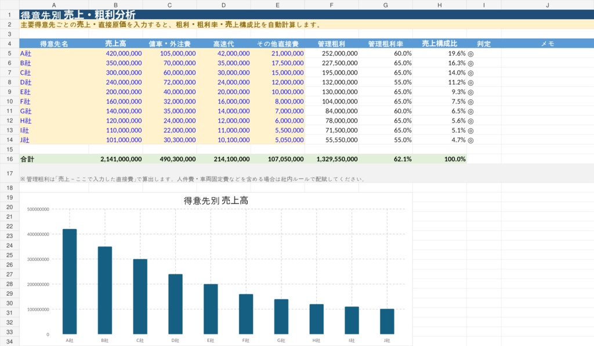This screenshot has width=594, height=346.
Task: Select total sales share 100.0%
Action: click(440, 159)
